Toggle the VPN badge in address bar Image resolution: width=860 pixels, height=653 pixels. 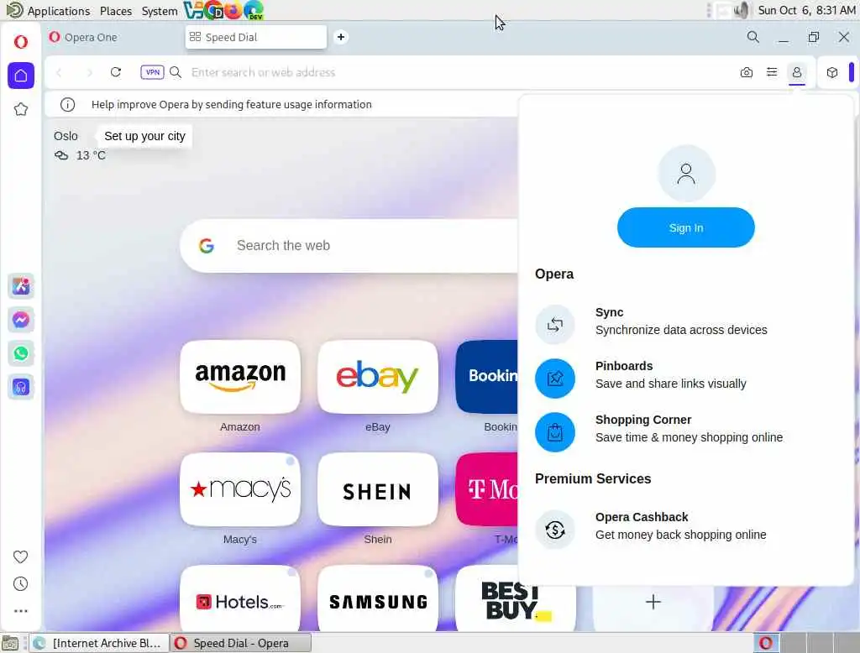[152, 72]
